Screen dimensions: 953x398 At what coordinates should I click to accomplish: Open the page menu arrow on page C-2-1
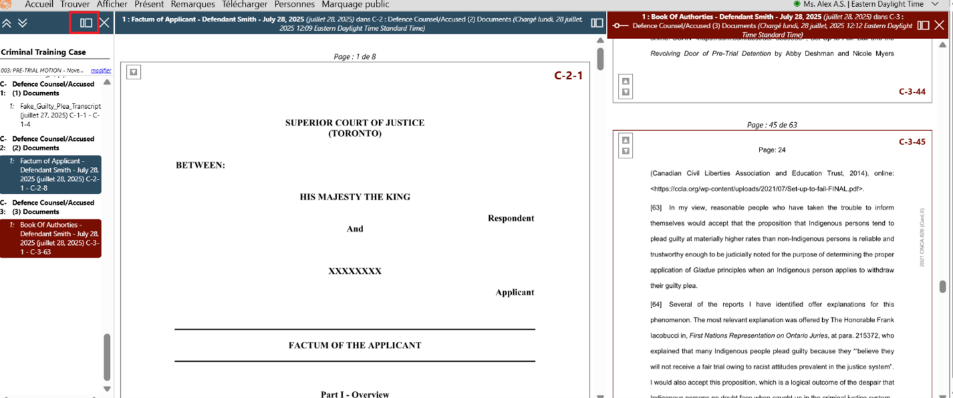133,72
